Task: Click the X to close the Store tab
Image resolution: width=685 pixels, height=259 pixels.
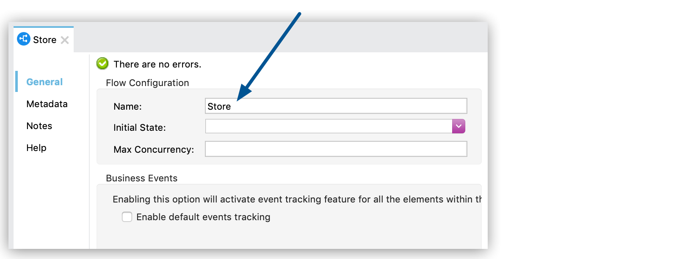Action: pos(65,40)
